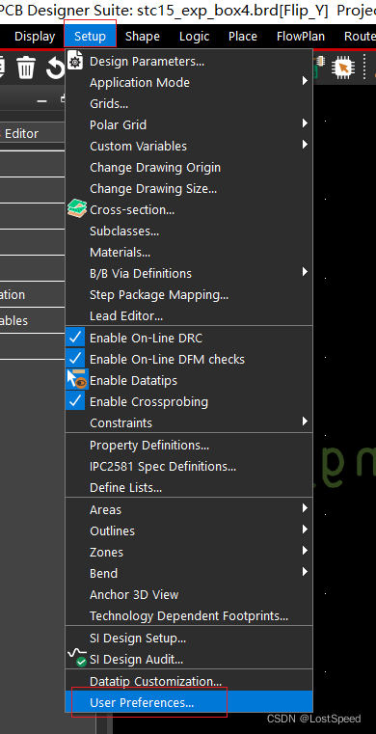Expand the Bend submenu
Screen dimensions: 376x734
click(x=188, y=574)
